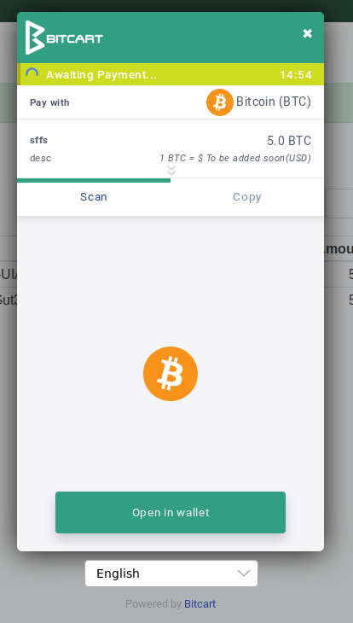This screenshot has width=353, height=623.
Task: Close the checkout modal with X
Action: [307, 33]
